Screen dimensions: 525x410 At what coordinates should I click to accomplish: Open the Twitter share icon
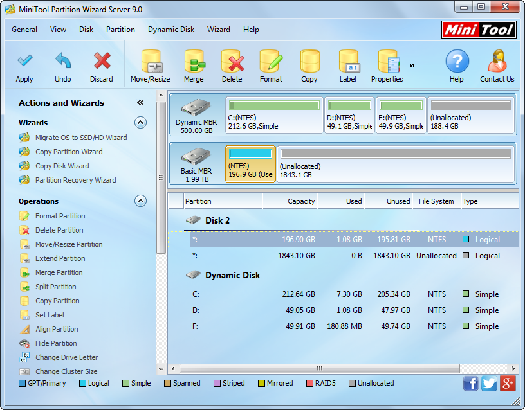(x=489, y=383)
